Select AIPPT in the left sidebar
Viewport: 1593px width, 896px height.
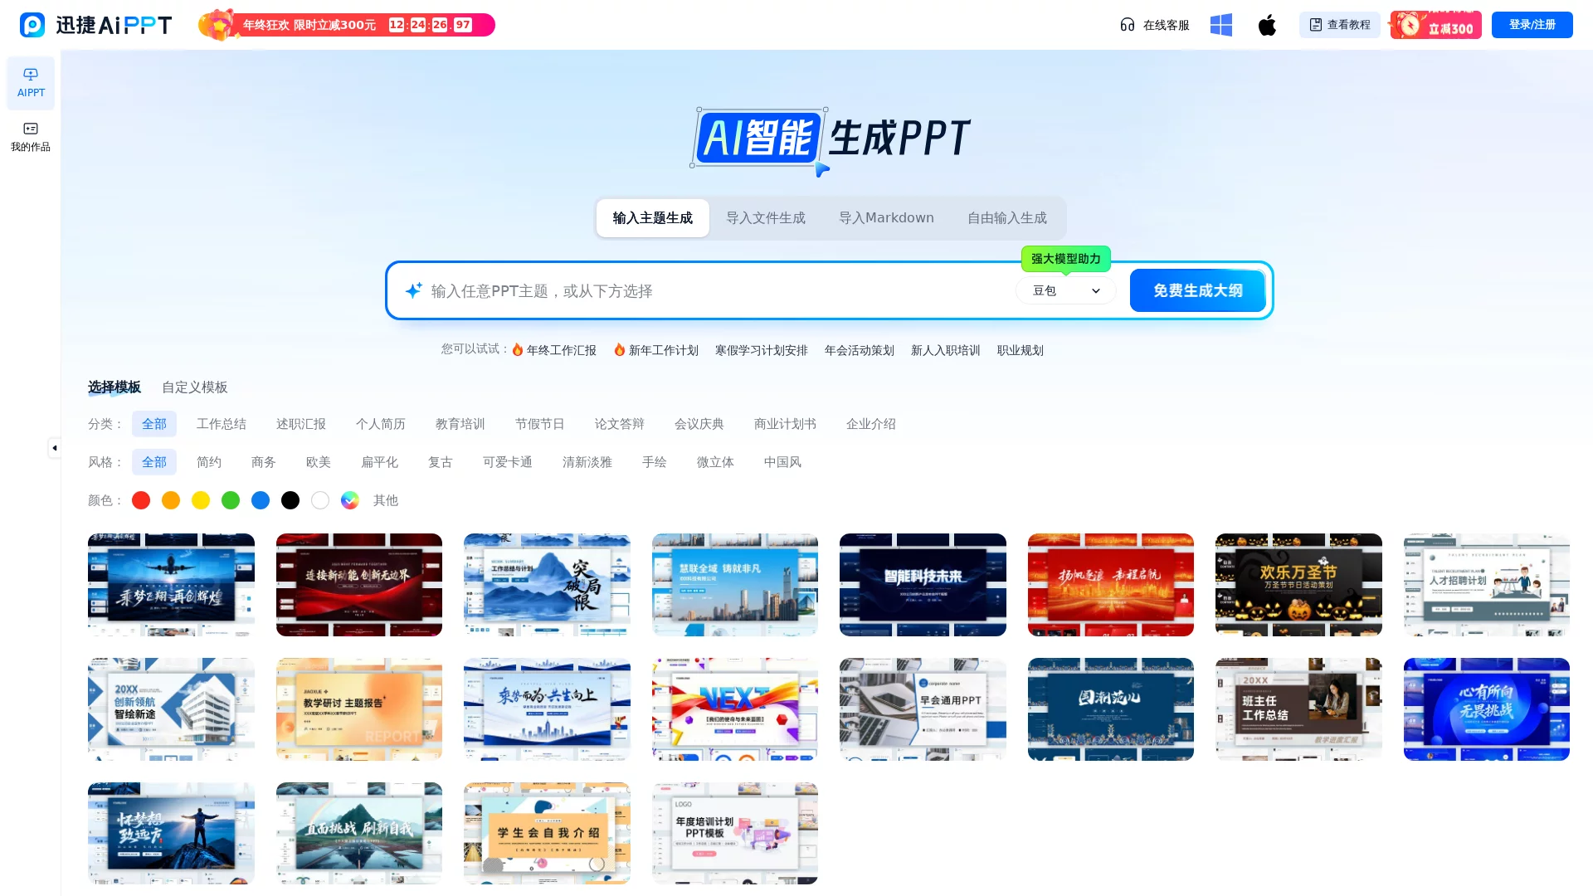coord(31,82)
